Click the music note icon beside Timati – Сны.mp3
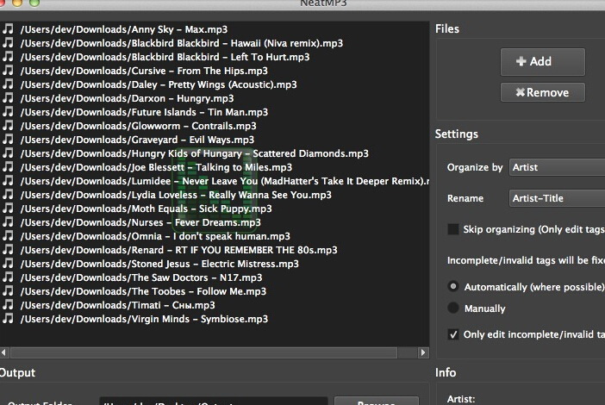This screenshot has width=605, height=405. point(8,305)
